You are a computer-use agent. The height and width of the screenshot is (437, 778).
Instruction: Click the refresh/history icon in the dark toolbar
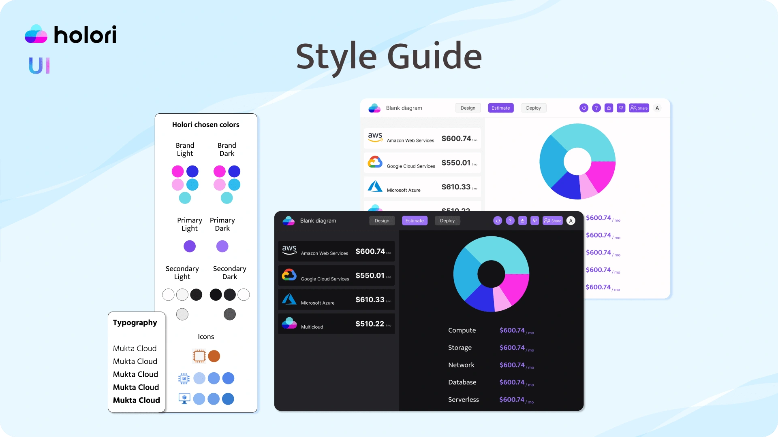pos(498,221)
